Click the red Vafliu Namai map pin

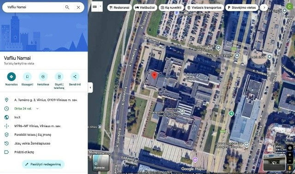tap(154, 75)
